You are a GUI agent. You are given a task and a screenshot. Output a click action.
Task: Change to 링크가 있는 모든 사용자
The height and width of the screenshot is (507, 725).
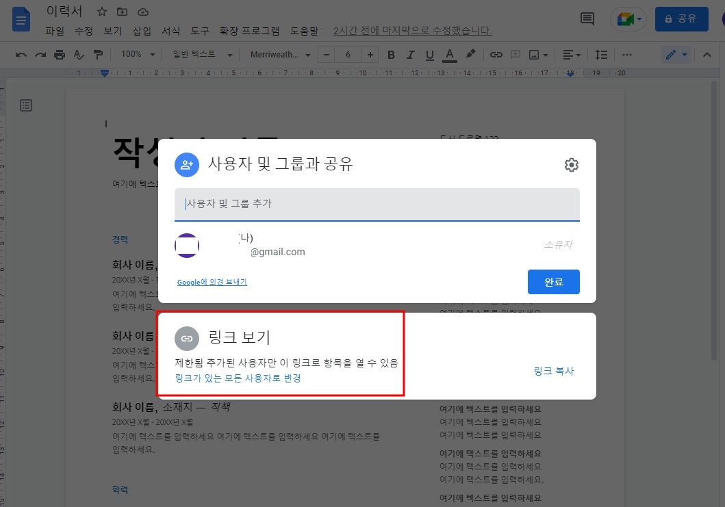click(x=238, y=378)
